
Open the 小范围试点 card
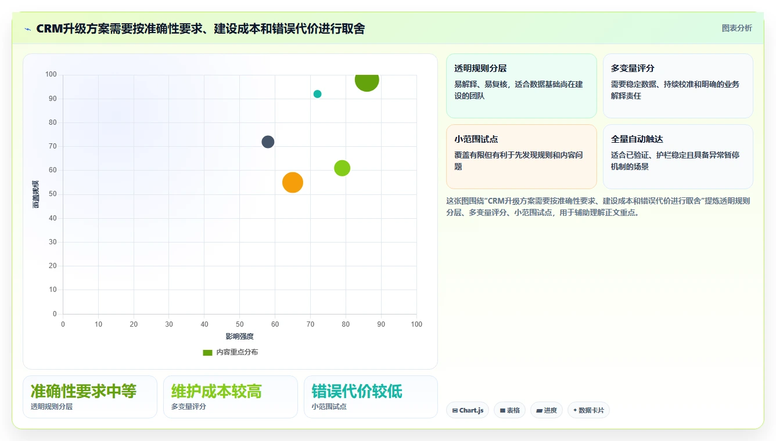click(x=522, y=157)
